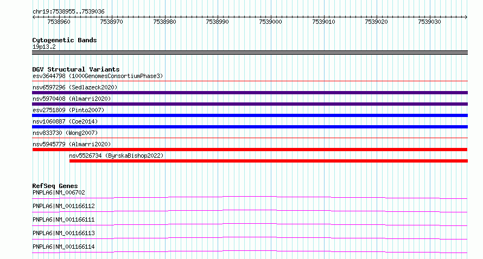Open variant esv3644798 (1000GenomesConsortiumPhase3) label
The height and width of the screenshot is (259, 483).
(x=98, y=76)
